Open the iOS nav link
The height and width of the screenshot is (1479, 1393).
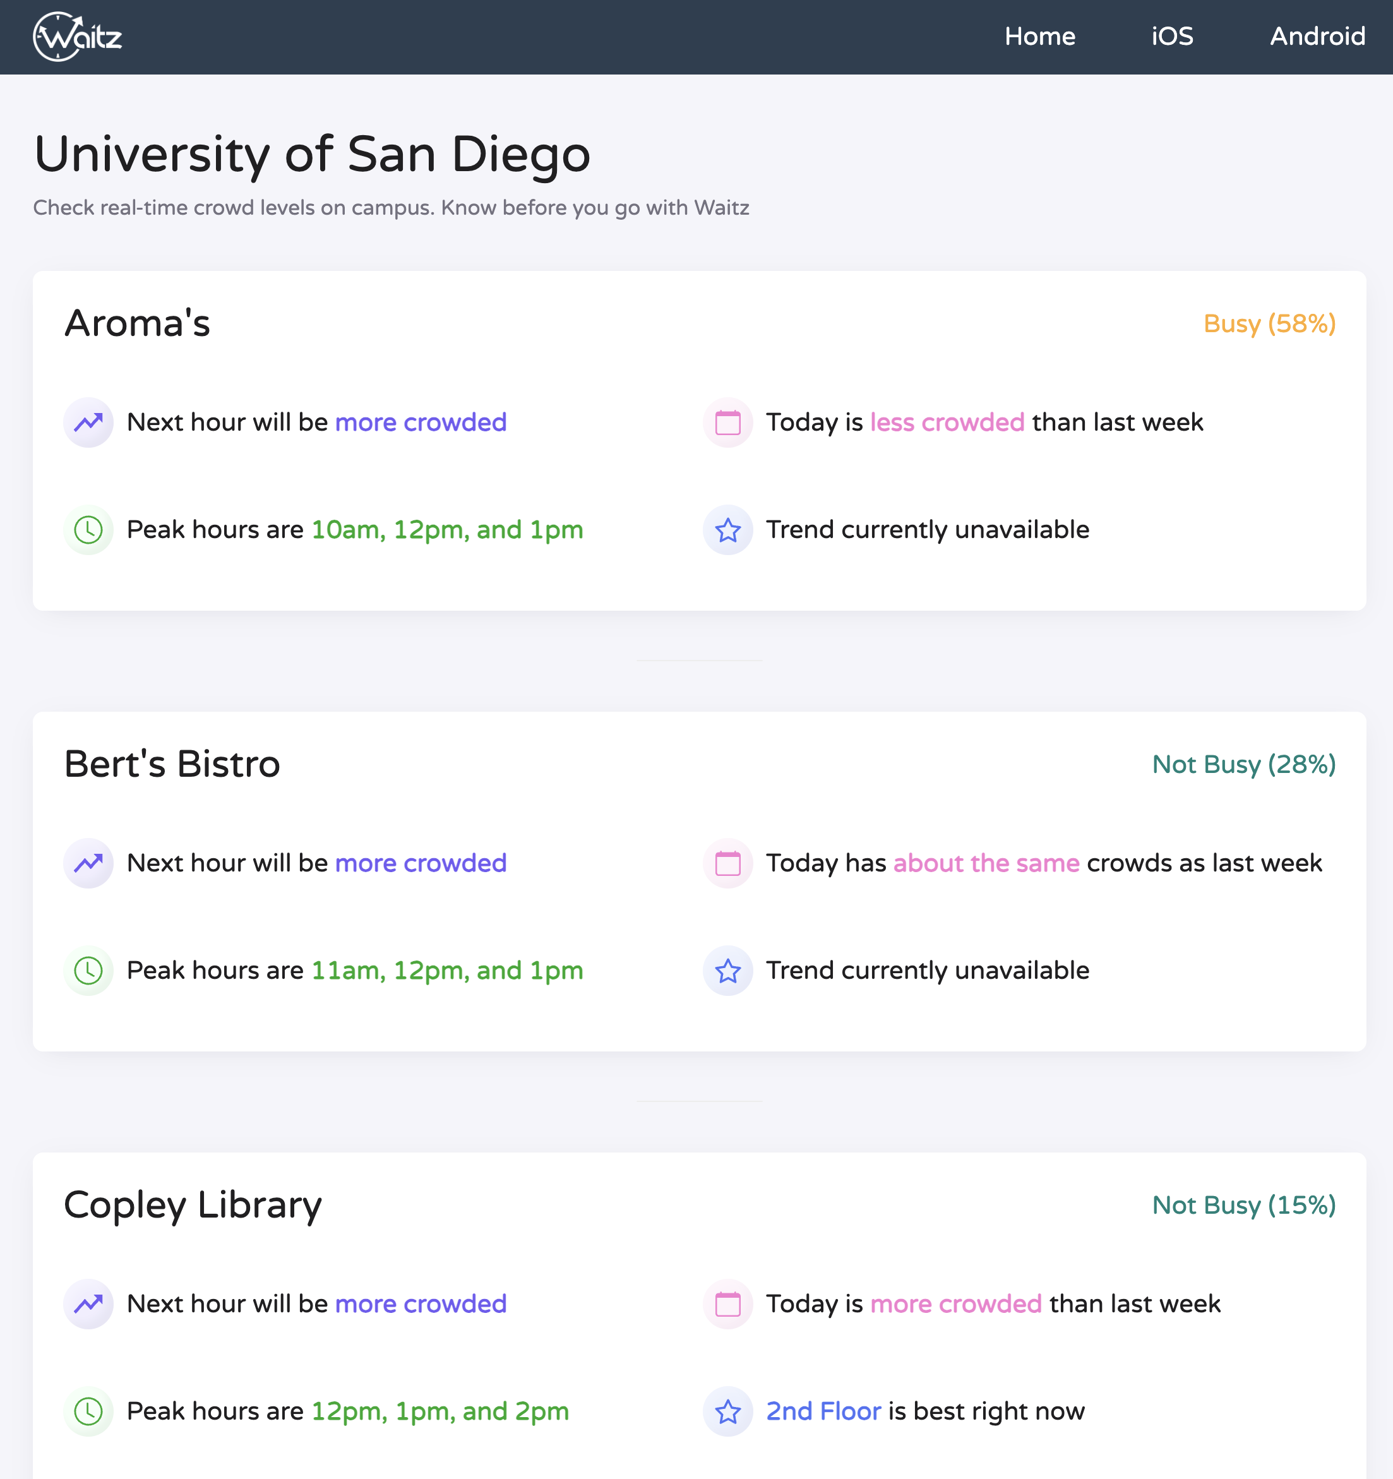coord(1172,37)
